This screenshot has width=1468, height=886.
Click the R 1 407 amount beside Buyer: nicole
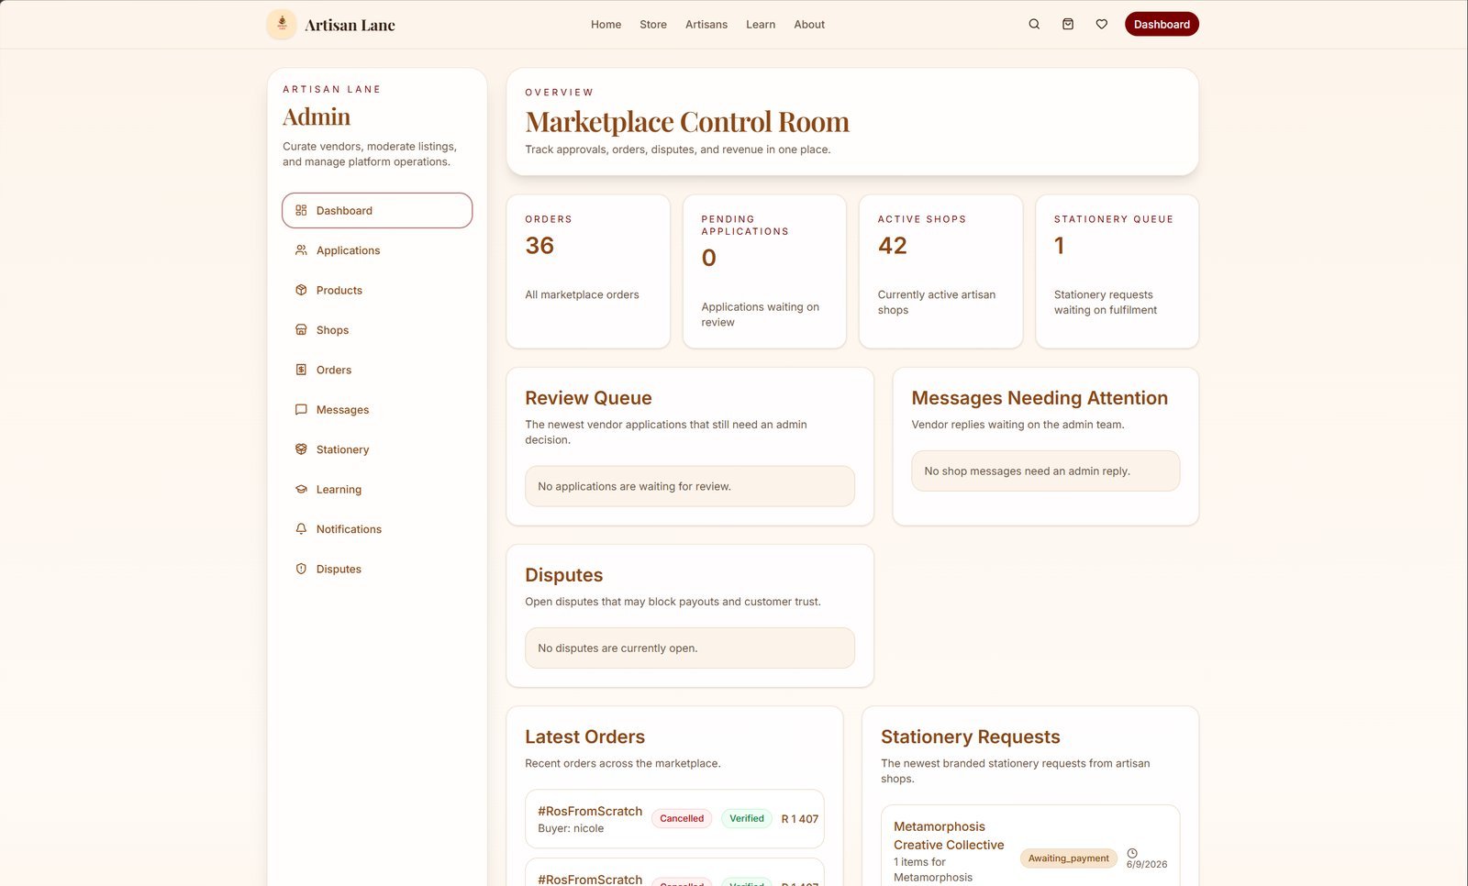coord(799,819)
